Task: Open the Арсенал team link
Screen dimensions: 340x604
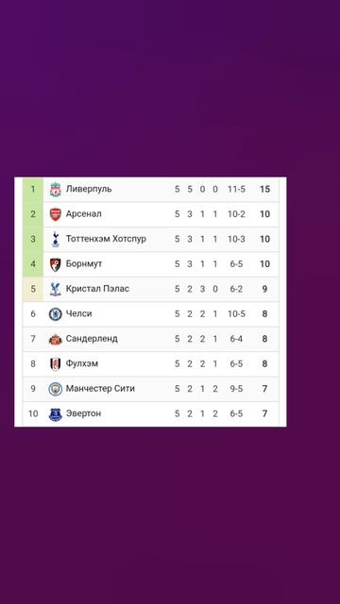Action: (84, 214)
